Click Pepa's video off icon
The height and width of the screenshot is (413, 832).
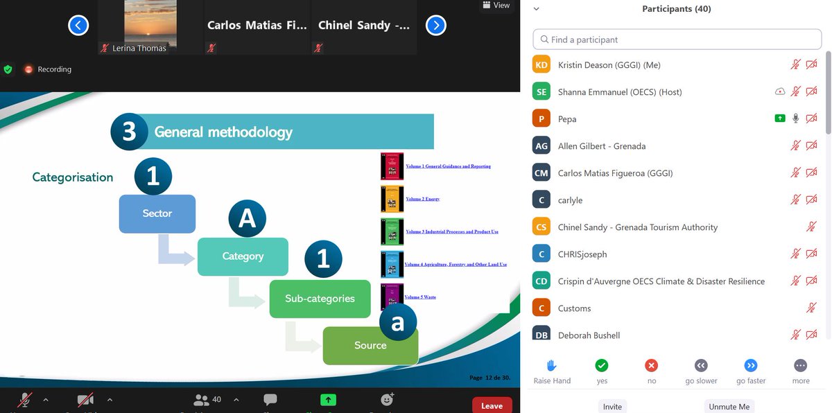(812, 118)
